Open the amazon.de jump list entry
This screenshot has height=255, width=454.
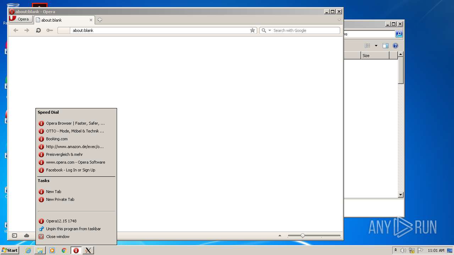[x=76, y=147]
